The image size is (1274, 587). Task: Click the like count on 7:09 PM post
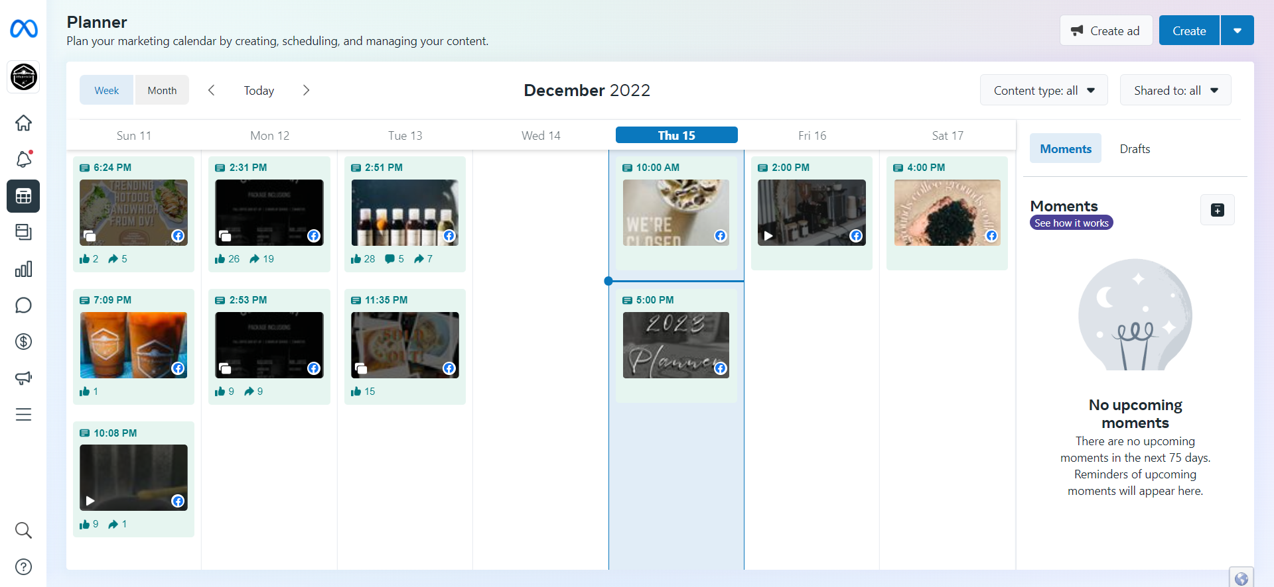(89, 392)
